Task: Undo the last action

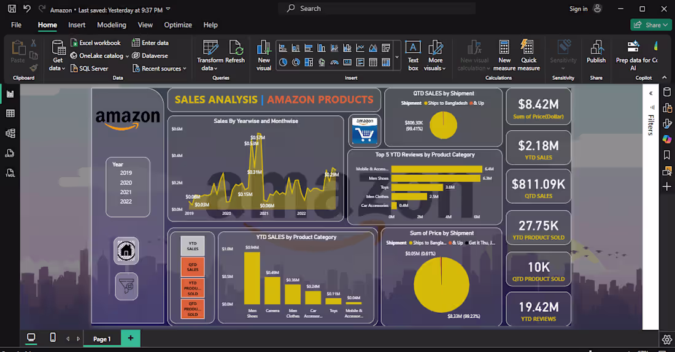Action: 26,9
